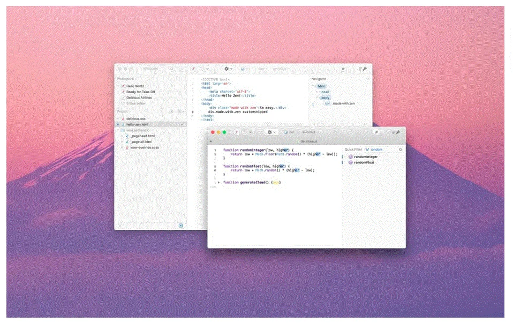The width and height of the screenshot is (513, 323).
Task: Click the head node in Navigator
Action: click(325, 92)
